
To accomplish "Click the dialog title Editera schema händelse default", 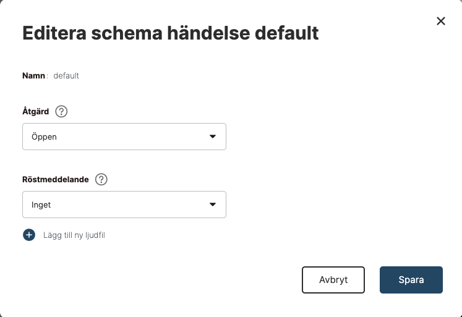I will [x=170, y=33].
